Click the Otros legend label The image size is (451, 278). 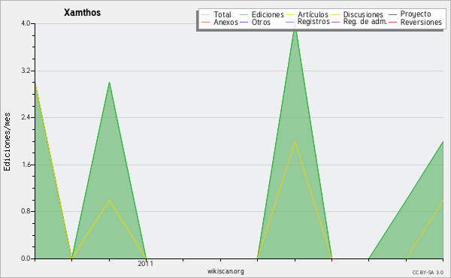coord(261,22)
